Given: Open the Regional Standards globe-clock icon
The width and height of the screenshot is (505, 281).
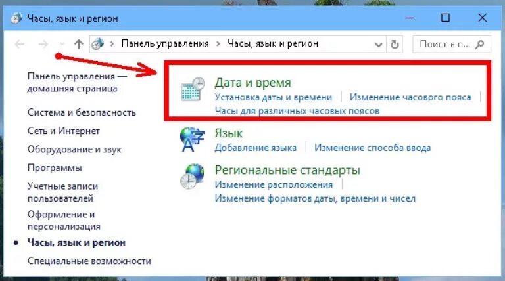Looking at the screenshot, I should [x=192, y=176].
